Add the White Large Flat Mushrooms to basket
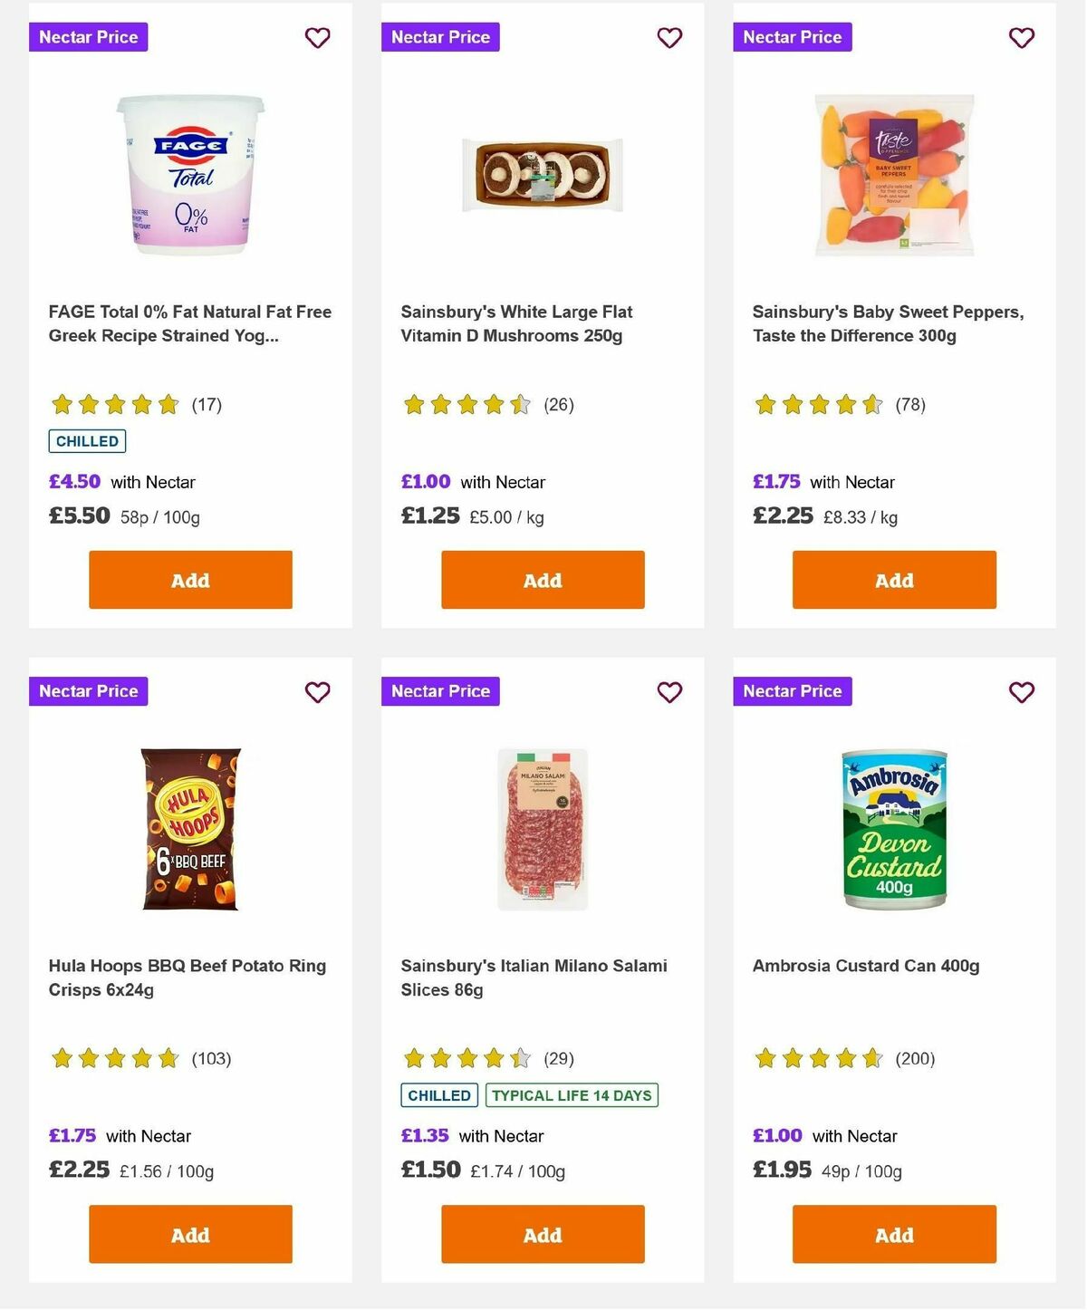The image size is (1087, 1310). [542, 580]
